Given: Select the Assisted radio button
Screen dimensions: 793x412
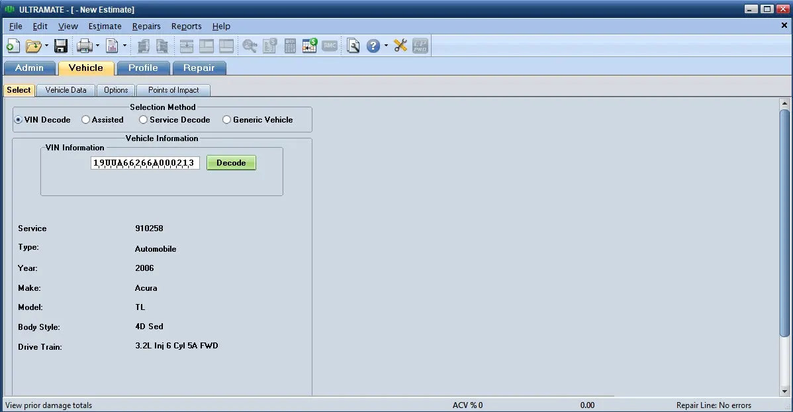Looking at the screenshot, I should coord(86,120).
